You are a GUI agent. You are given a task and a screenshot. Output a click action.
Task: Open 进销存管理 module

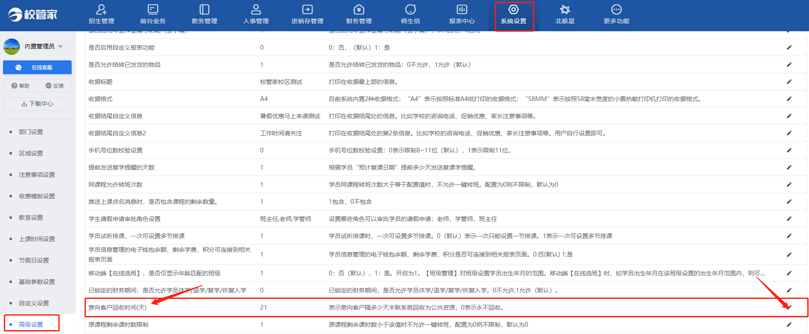(307, 15)
